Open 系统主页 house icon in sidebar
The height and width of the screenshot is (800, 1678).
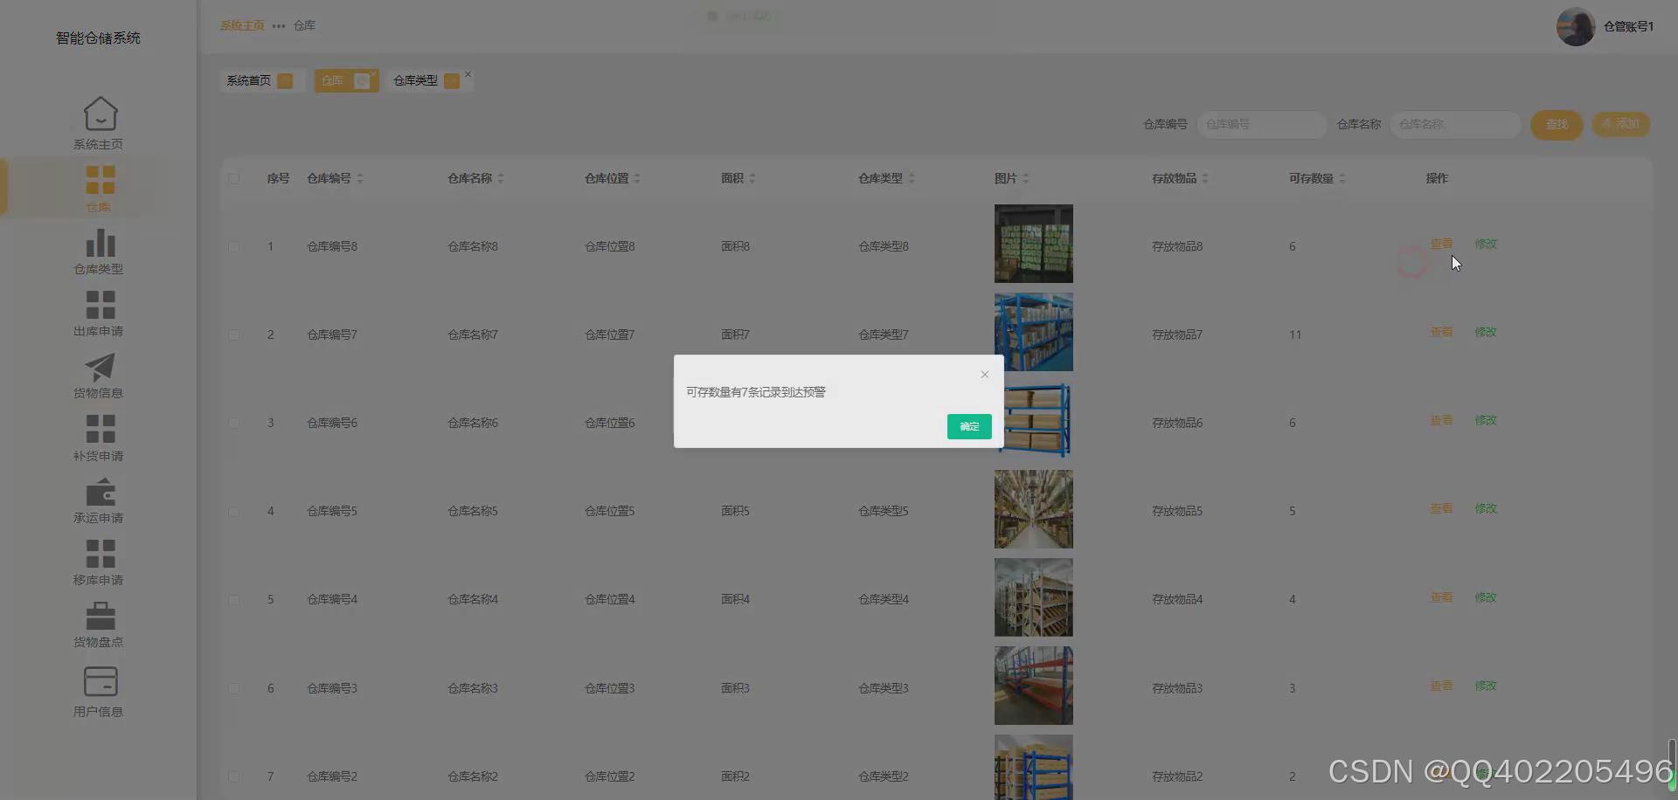point(100,114)
